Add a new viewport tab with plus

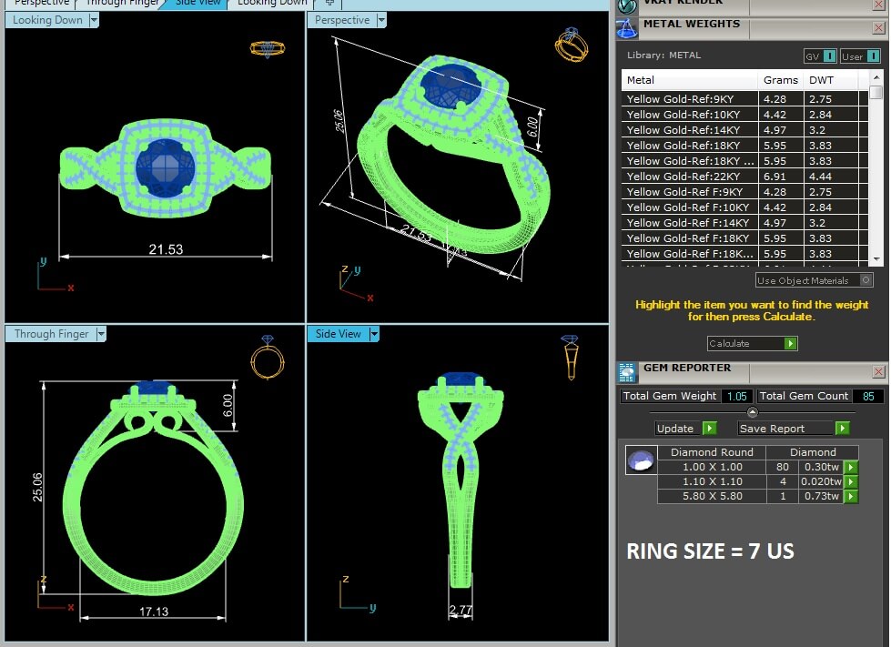(329, 3)
